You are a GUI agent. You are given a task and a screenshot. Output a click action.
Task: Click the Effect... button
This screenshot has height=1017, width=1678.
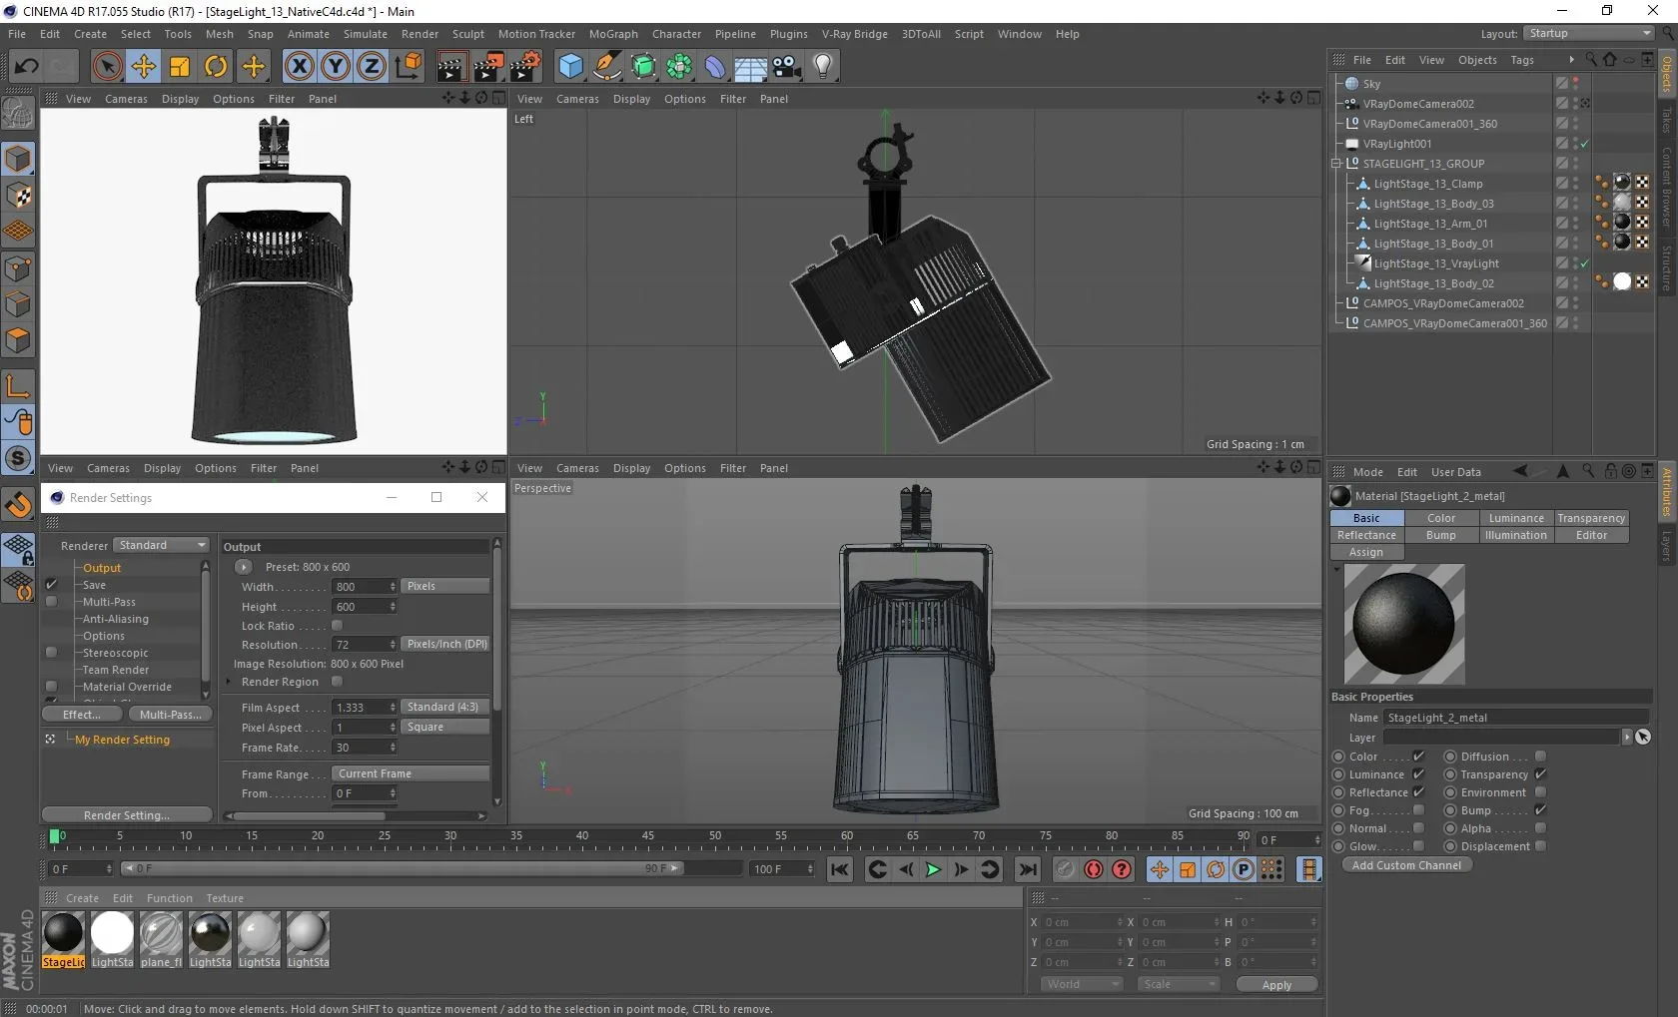(82, 715)
